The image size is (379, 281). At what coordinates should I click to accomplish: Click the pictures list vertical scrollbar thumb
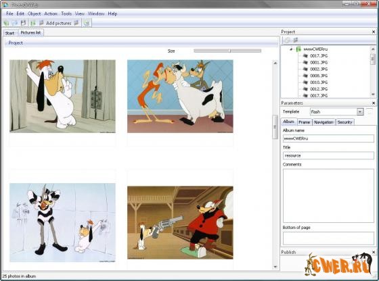(x=275, y=127)
